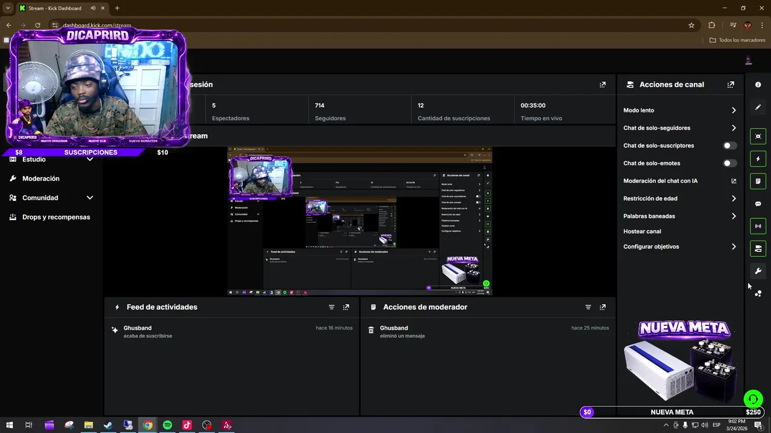Open the info icon in right sidebar
The image size is (771, 433).
pyautogui.click(x=758, y=85)
